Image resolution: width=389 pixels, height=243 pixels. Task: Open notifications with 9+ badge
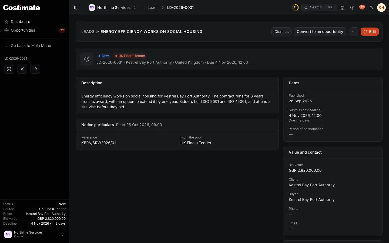click(x=362, y=7)
